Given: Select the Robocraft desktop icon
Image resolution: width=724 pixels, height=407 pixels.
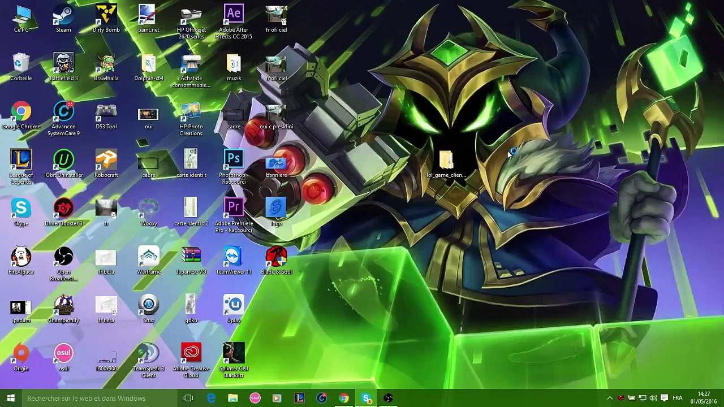Looking at the screenshot, I should [106, 164].
